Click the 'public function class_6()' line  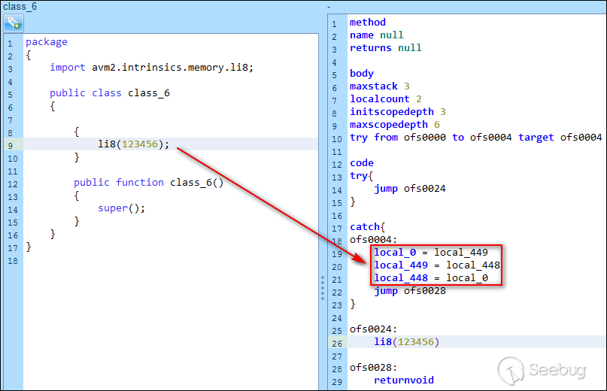pyautogui.click(x=149, y=182)
